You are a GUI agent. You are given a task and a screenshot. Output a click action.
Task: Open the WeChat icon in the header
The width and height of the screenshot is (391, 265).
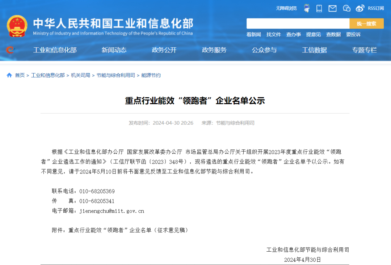(x=346, y=8)
